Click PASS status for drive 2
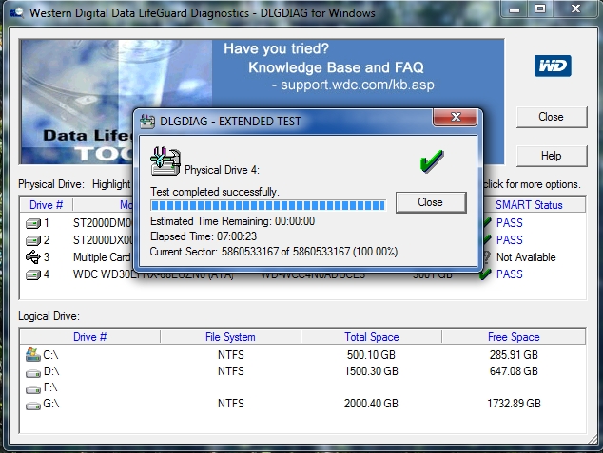This screenshot has width=603, height=453. (x=510, y=240)
